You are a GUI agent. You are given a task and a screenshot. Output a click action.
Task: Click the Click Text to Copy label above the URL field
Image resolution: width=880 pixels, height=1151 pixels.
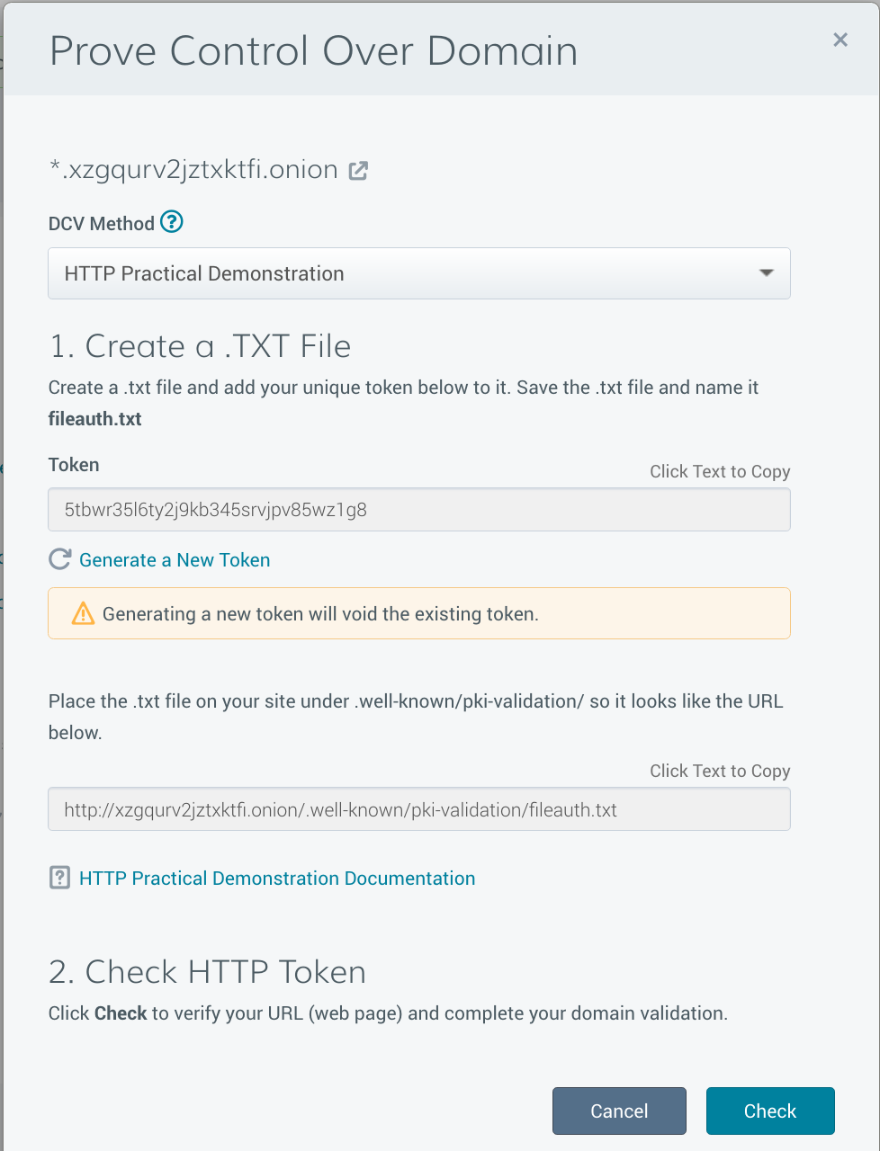tap(720, 771)
